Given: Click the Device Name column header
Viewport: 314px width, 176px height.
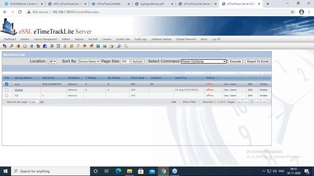Looking at the screenshot, I should tap(23, 78).
